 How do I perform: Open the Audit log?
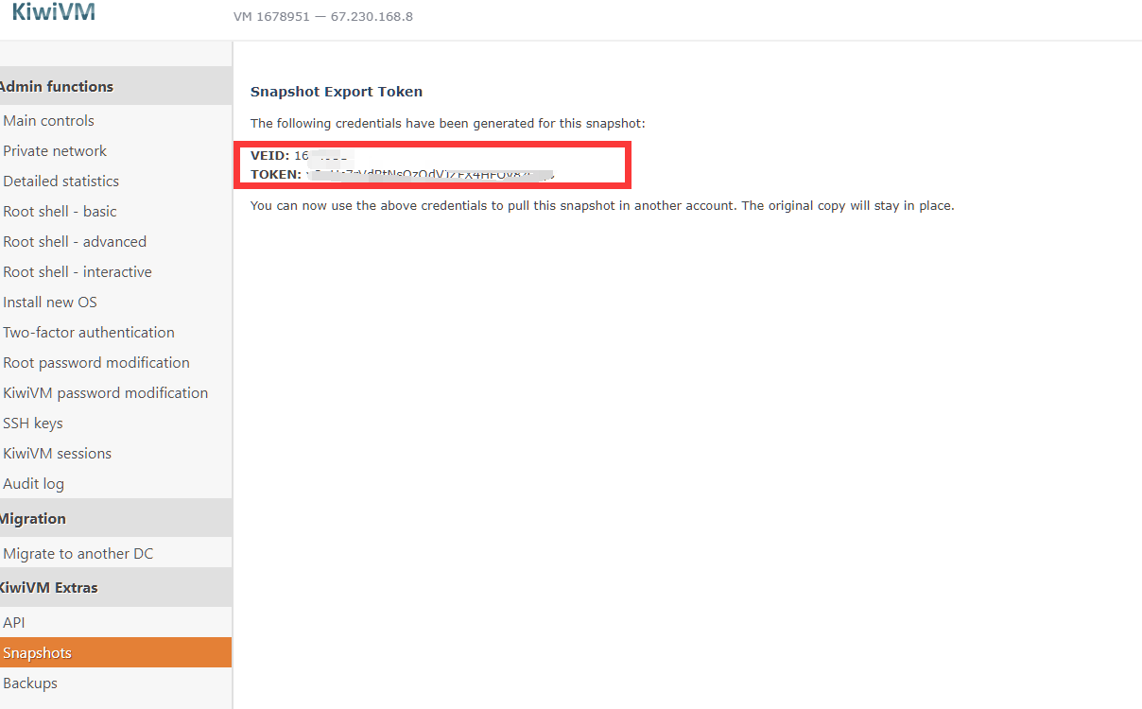click(34, 484)
